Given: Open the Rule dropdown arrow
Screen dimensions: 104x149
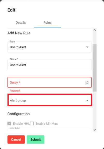Looking at the screenshot, I should 87,47.
